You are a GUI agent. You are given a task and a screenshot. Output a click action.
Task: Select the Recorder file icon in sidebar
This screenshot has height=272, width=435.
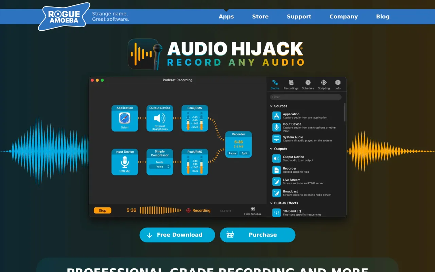coord(277,170)
